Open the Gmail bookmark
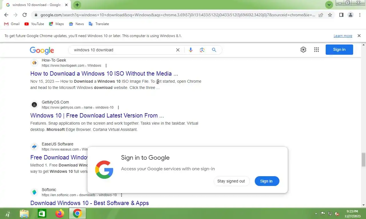Viewport: 366px width, 219px height. (x=12, y=24)
